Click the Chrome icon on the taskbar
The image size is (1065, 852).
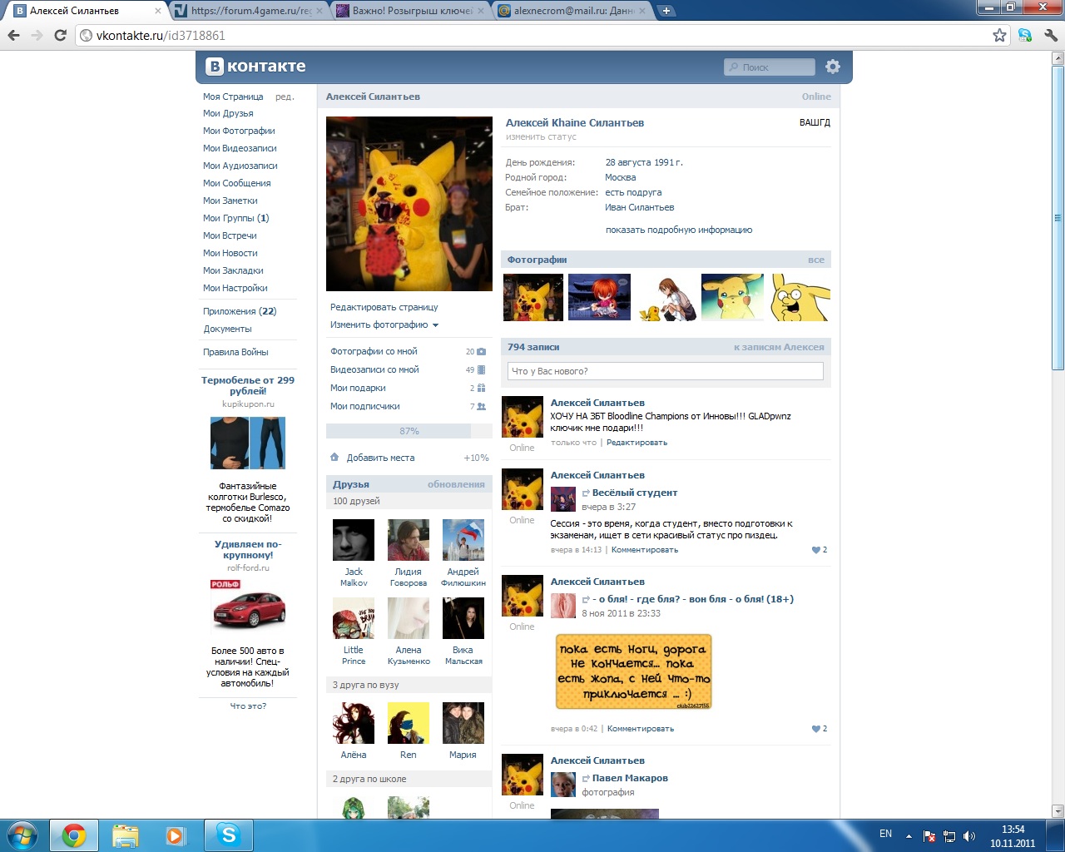(74, 835)
